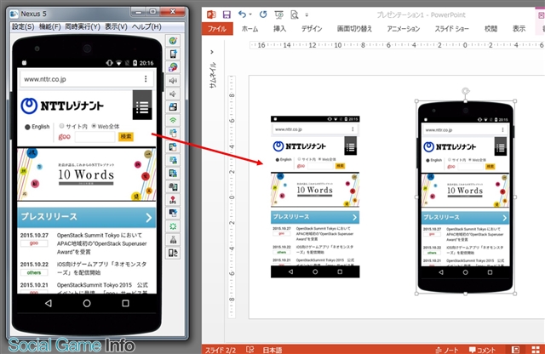Click the rotation handle above the selected phone image
Screen dimensions: 545x354
pos(466,91)
